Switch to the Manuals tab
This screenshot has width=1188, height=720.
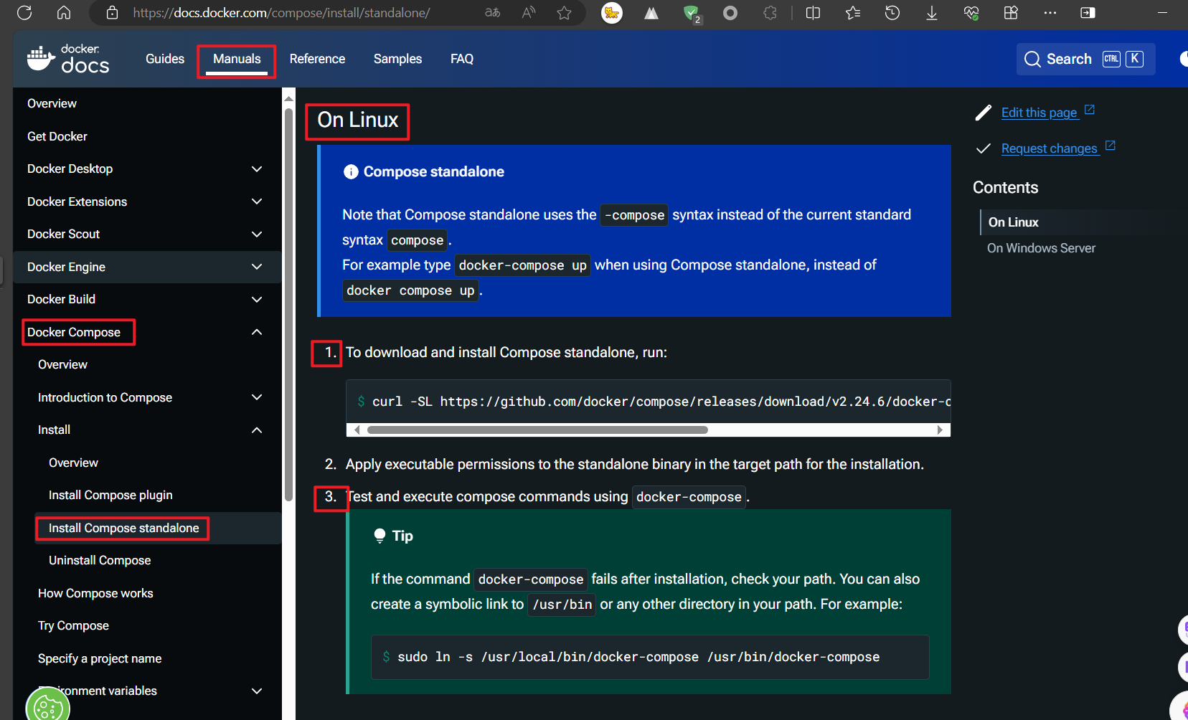(x=237, y=59)
